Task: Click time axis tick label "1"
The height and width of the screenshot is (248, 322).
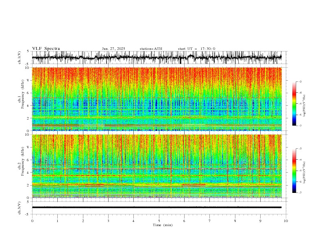Action: click(x=57, y=221)
